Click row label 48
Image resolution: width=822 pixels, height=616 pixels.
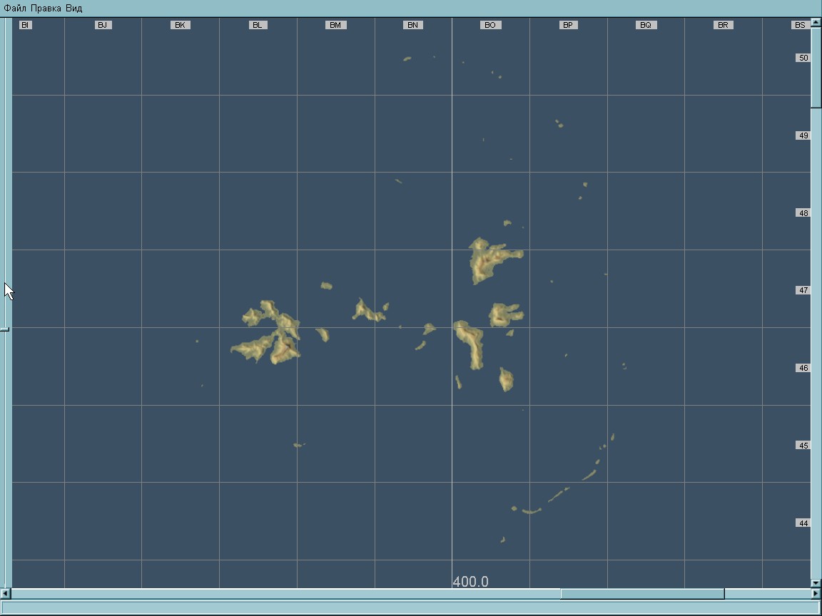click(803, 213)
